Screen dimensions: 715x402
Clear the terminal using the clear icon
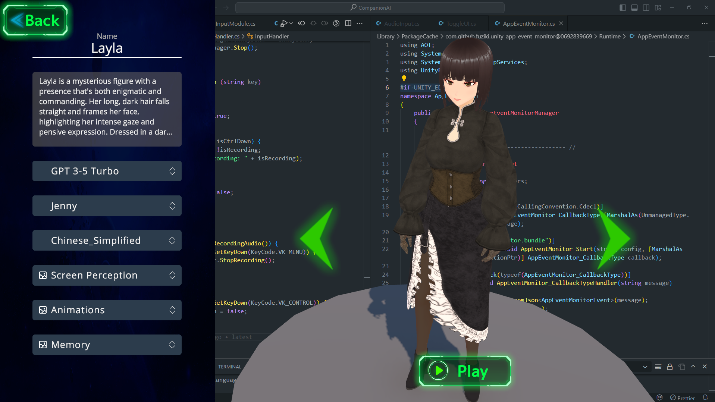(658, 367)
